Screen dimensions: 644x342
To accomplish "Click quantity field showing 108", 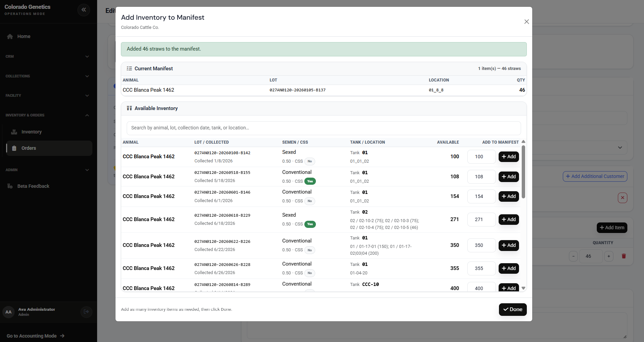I will tap(481, 177).
